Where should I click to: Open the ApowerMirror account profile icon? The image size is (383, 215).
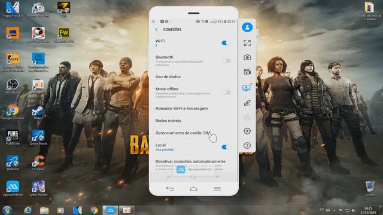click(247, 27)
